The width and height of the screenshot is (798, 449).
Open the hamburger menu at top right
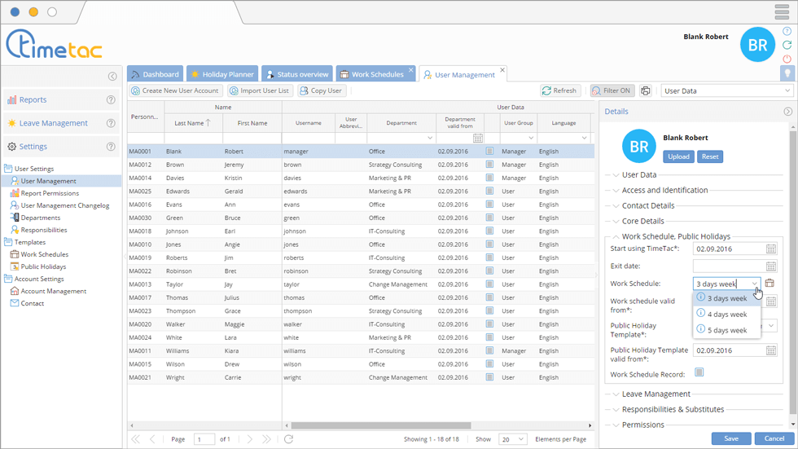[782, 12]
